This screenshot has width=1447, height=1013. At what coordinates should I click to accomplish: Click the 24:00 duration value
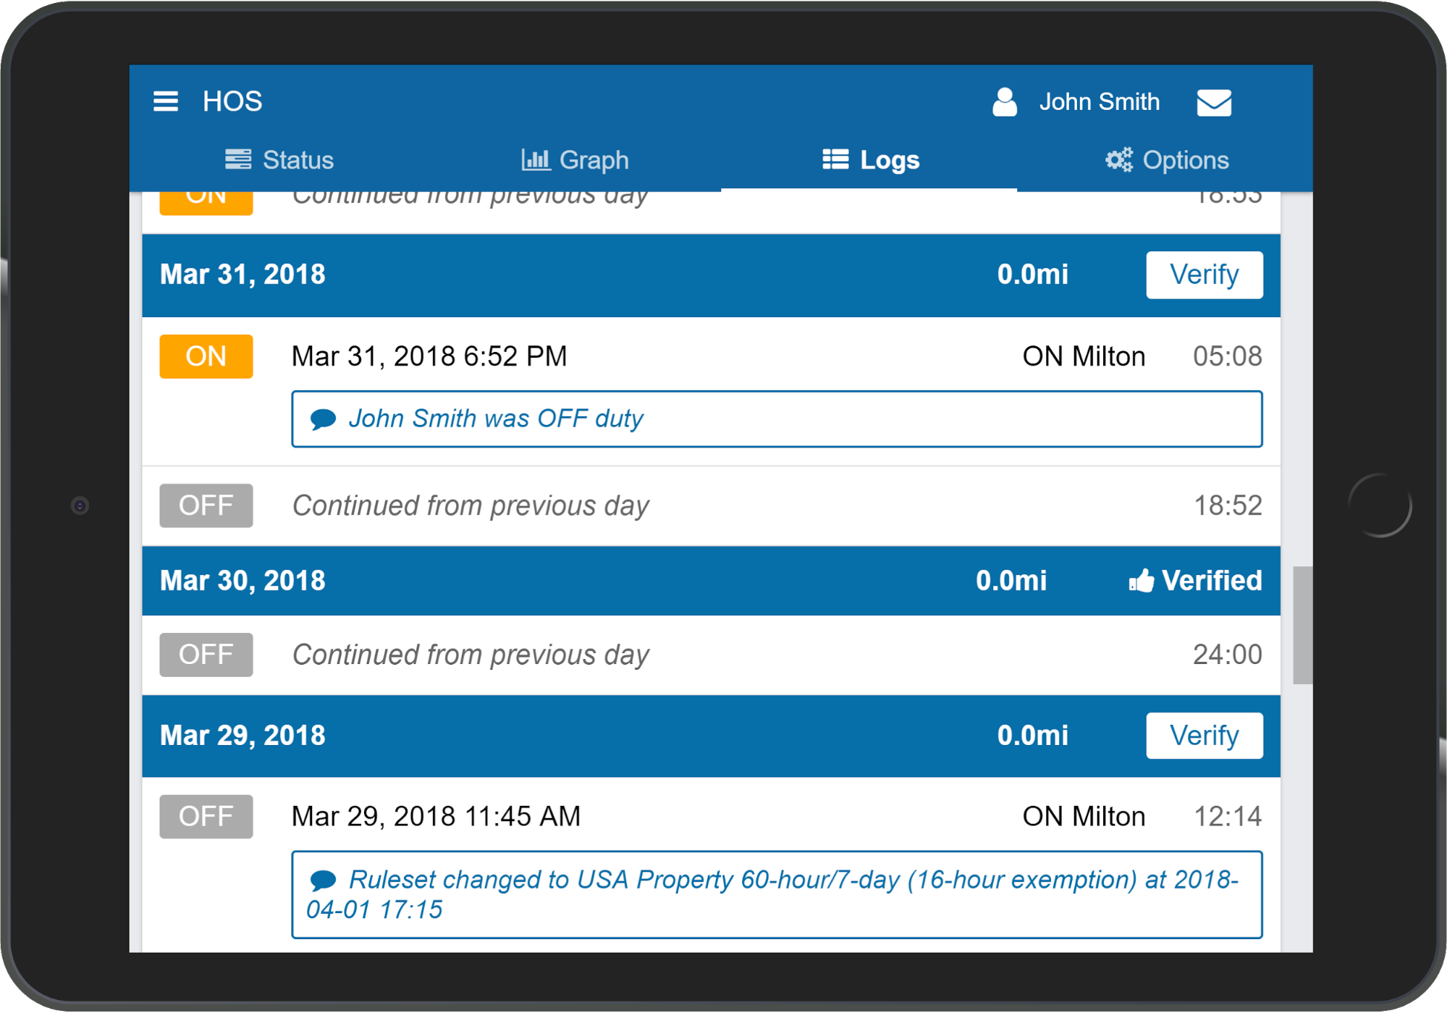(1228, 655)
